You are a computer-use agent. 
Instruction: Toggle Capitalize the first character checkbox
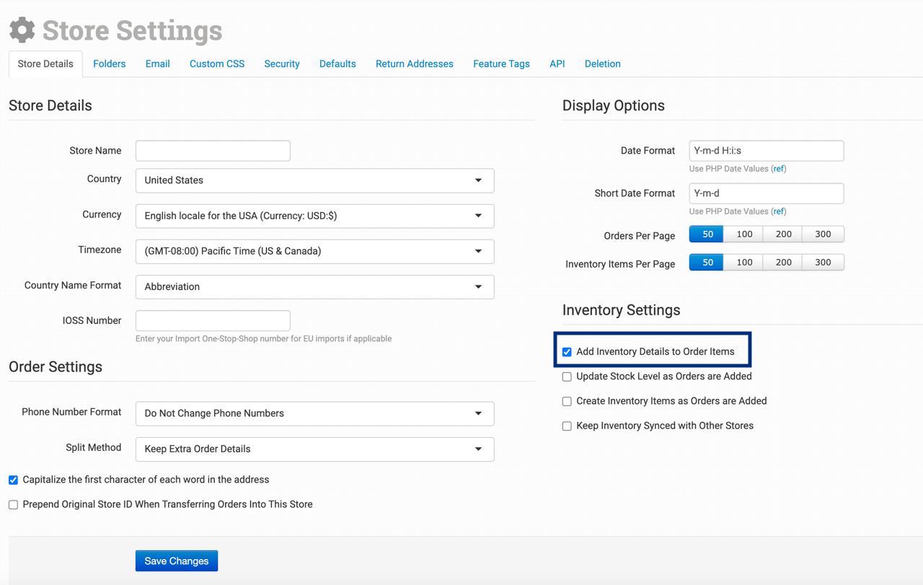pyautogui.click(x=13, y=480)
